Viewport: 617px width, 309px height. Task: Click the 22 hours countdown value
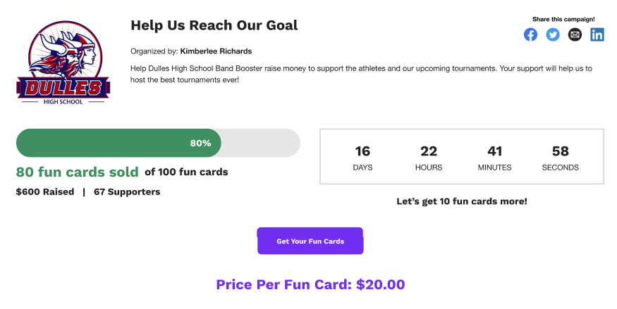click(x=429, y=151)
